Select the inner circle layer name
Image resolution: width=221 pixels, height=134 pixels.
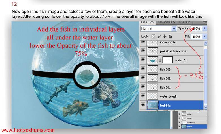tap(168, 42)
